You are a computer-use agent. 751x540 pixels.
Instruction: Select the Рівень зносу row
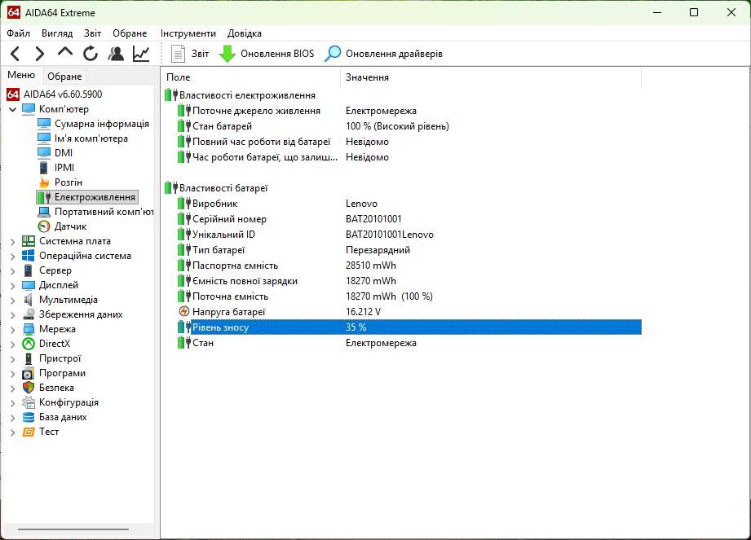coord(409,327)
